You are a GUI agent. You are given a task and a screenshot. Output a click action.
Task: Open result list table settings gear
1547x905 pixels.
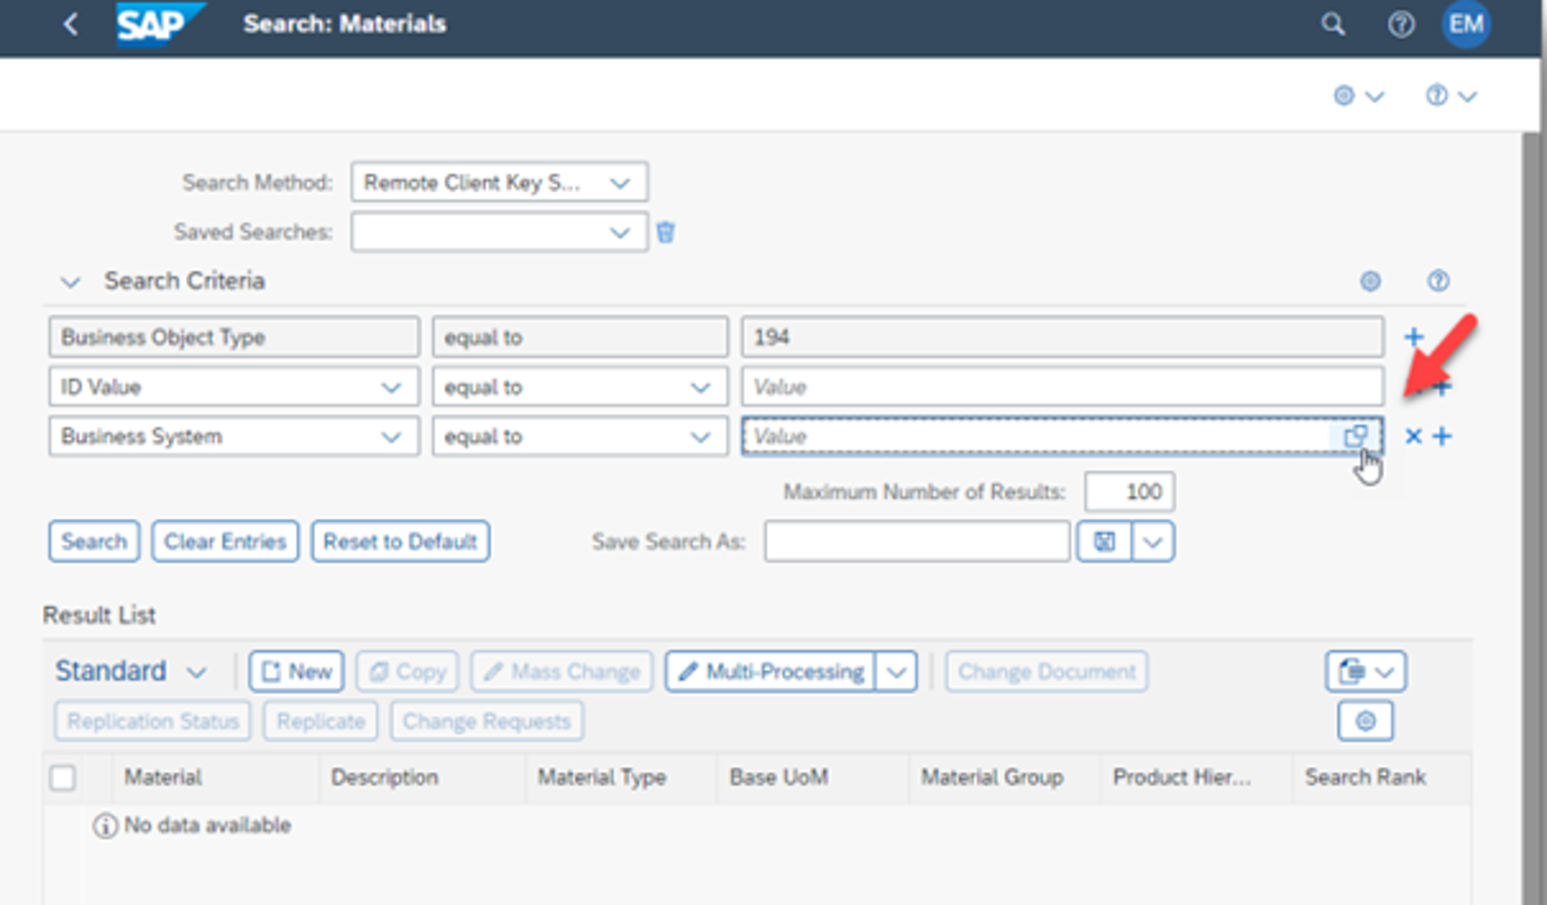1366,721
